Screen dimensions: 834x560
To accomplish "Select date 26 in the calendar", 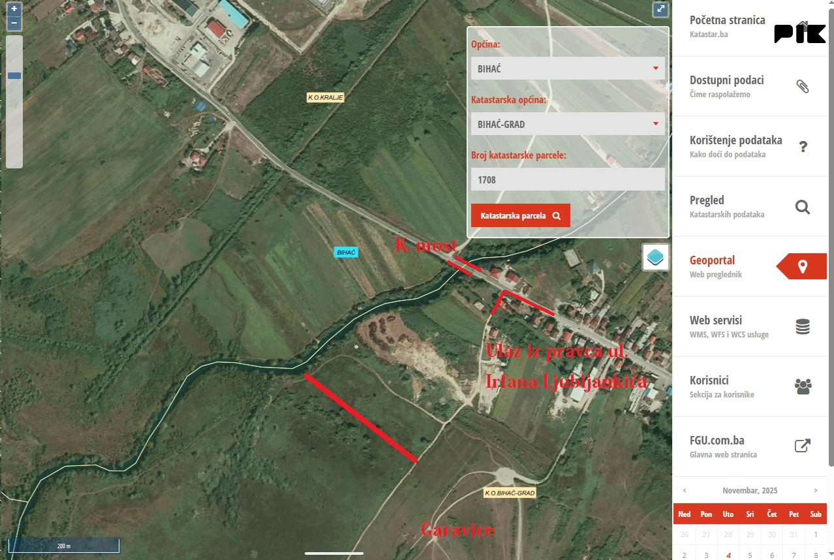I will (x=685, y=535).
